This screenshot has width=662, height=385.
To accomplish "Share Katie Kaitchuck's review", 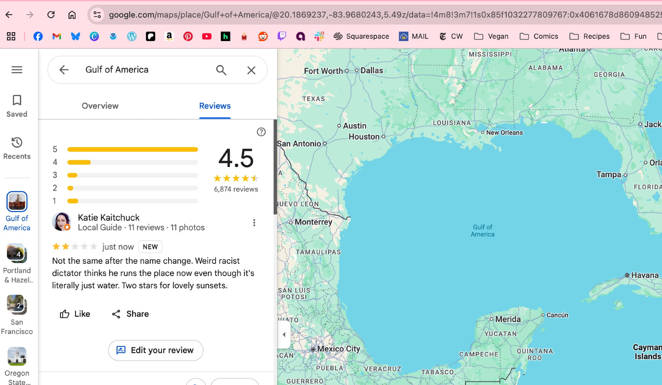I will point(130,314).
